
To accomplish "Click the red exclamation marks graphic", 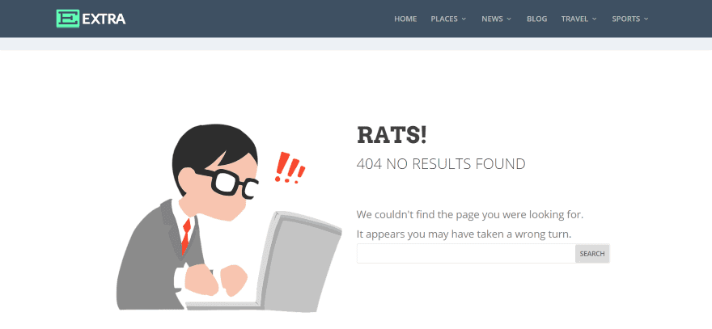I will (290, 168).
